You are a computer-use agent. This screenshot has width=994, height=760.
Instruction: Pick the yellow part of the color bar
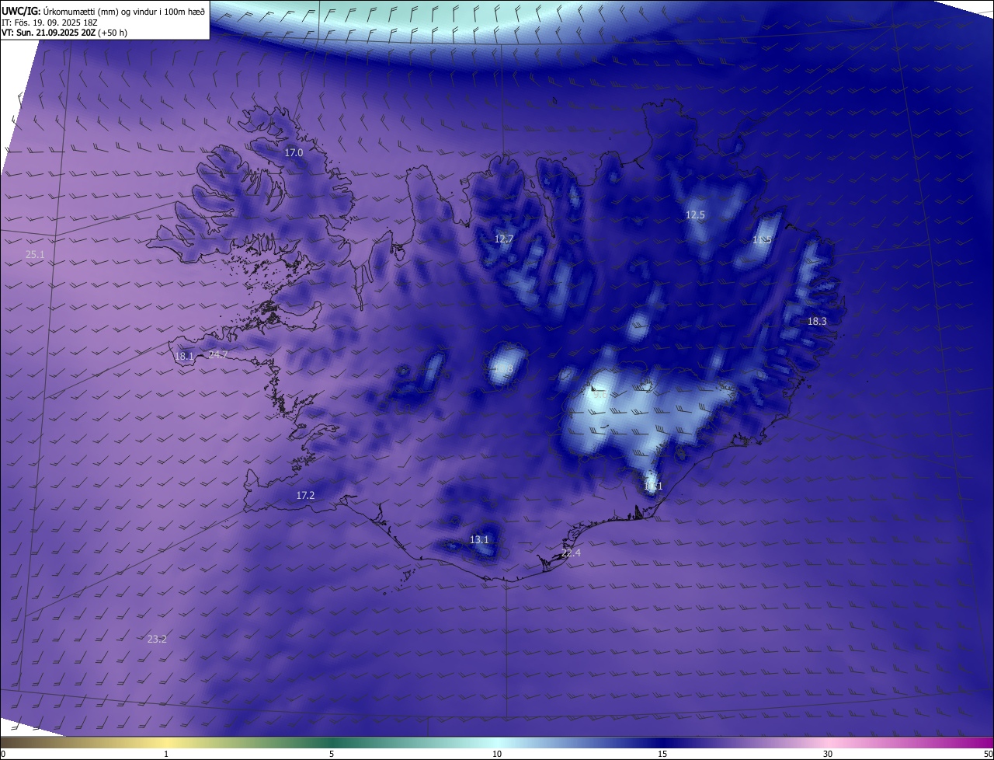[x=166, y=742]
